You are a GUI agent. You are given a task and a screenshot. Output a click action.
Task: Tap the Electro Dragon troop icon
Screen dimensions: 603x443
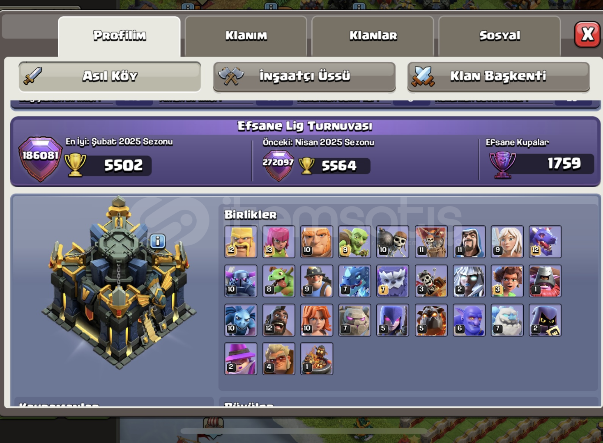[x=355, y=281]
